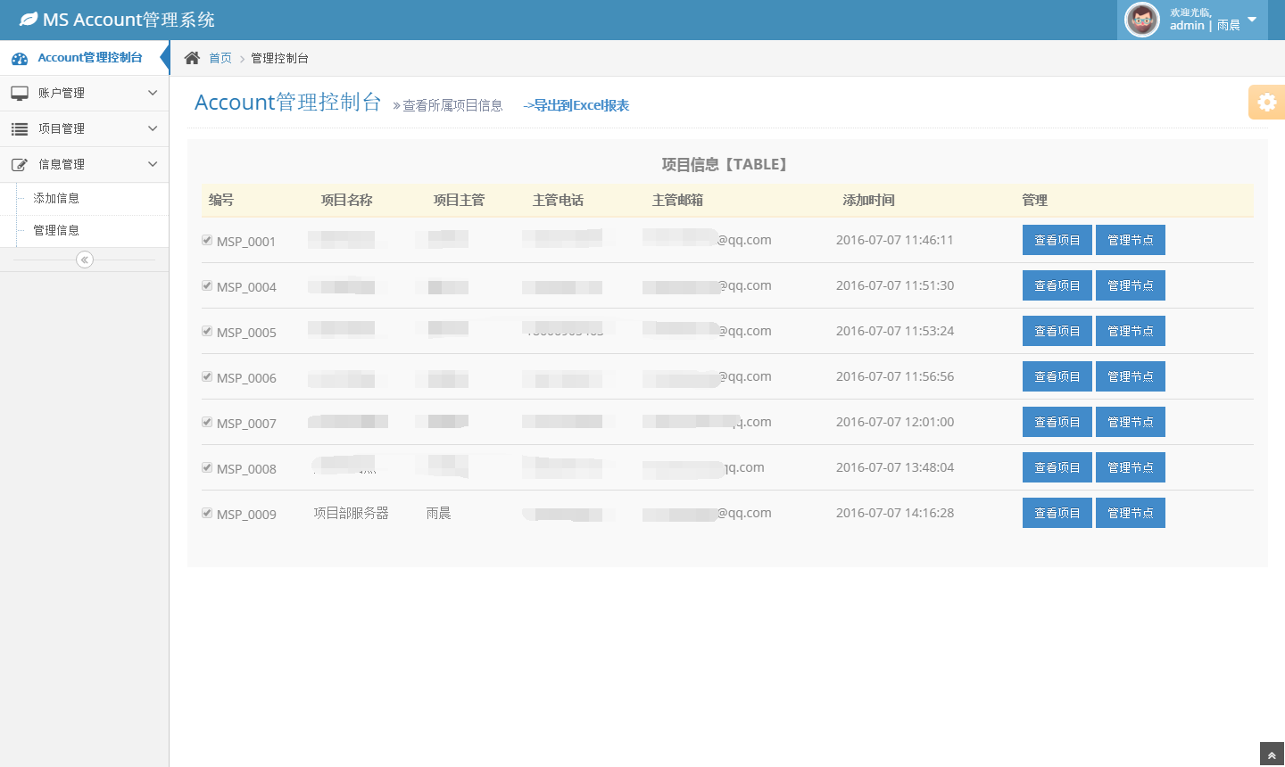Click the scroll-to-top arrow icon
The width and height of the screenshot is (1285, 767).
pyautogui.click(x=1272, y=755)
